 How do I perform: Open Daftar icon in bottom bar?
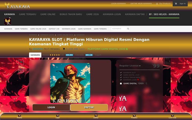(x=96, y=115)
